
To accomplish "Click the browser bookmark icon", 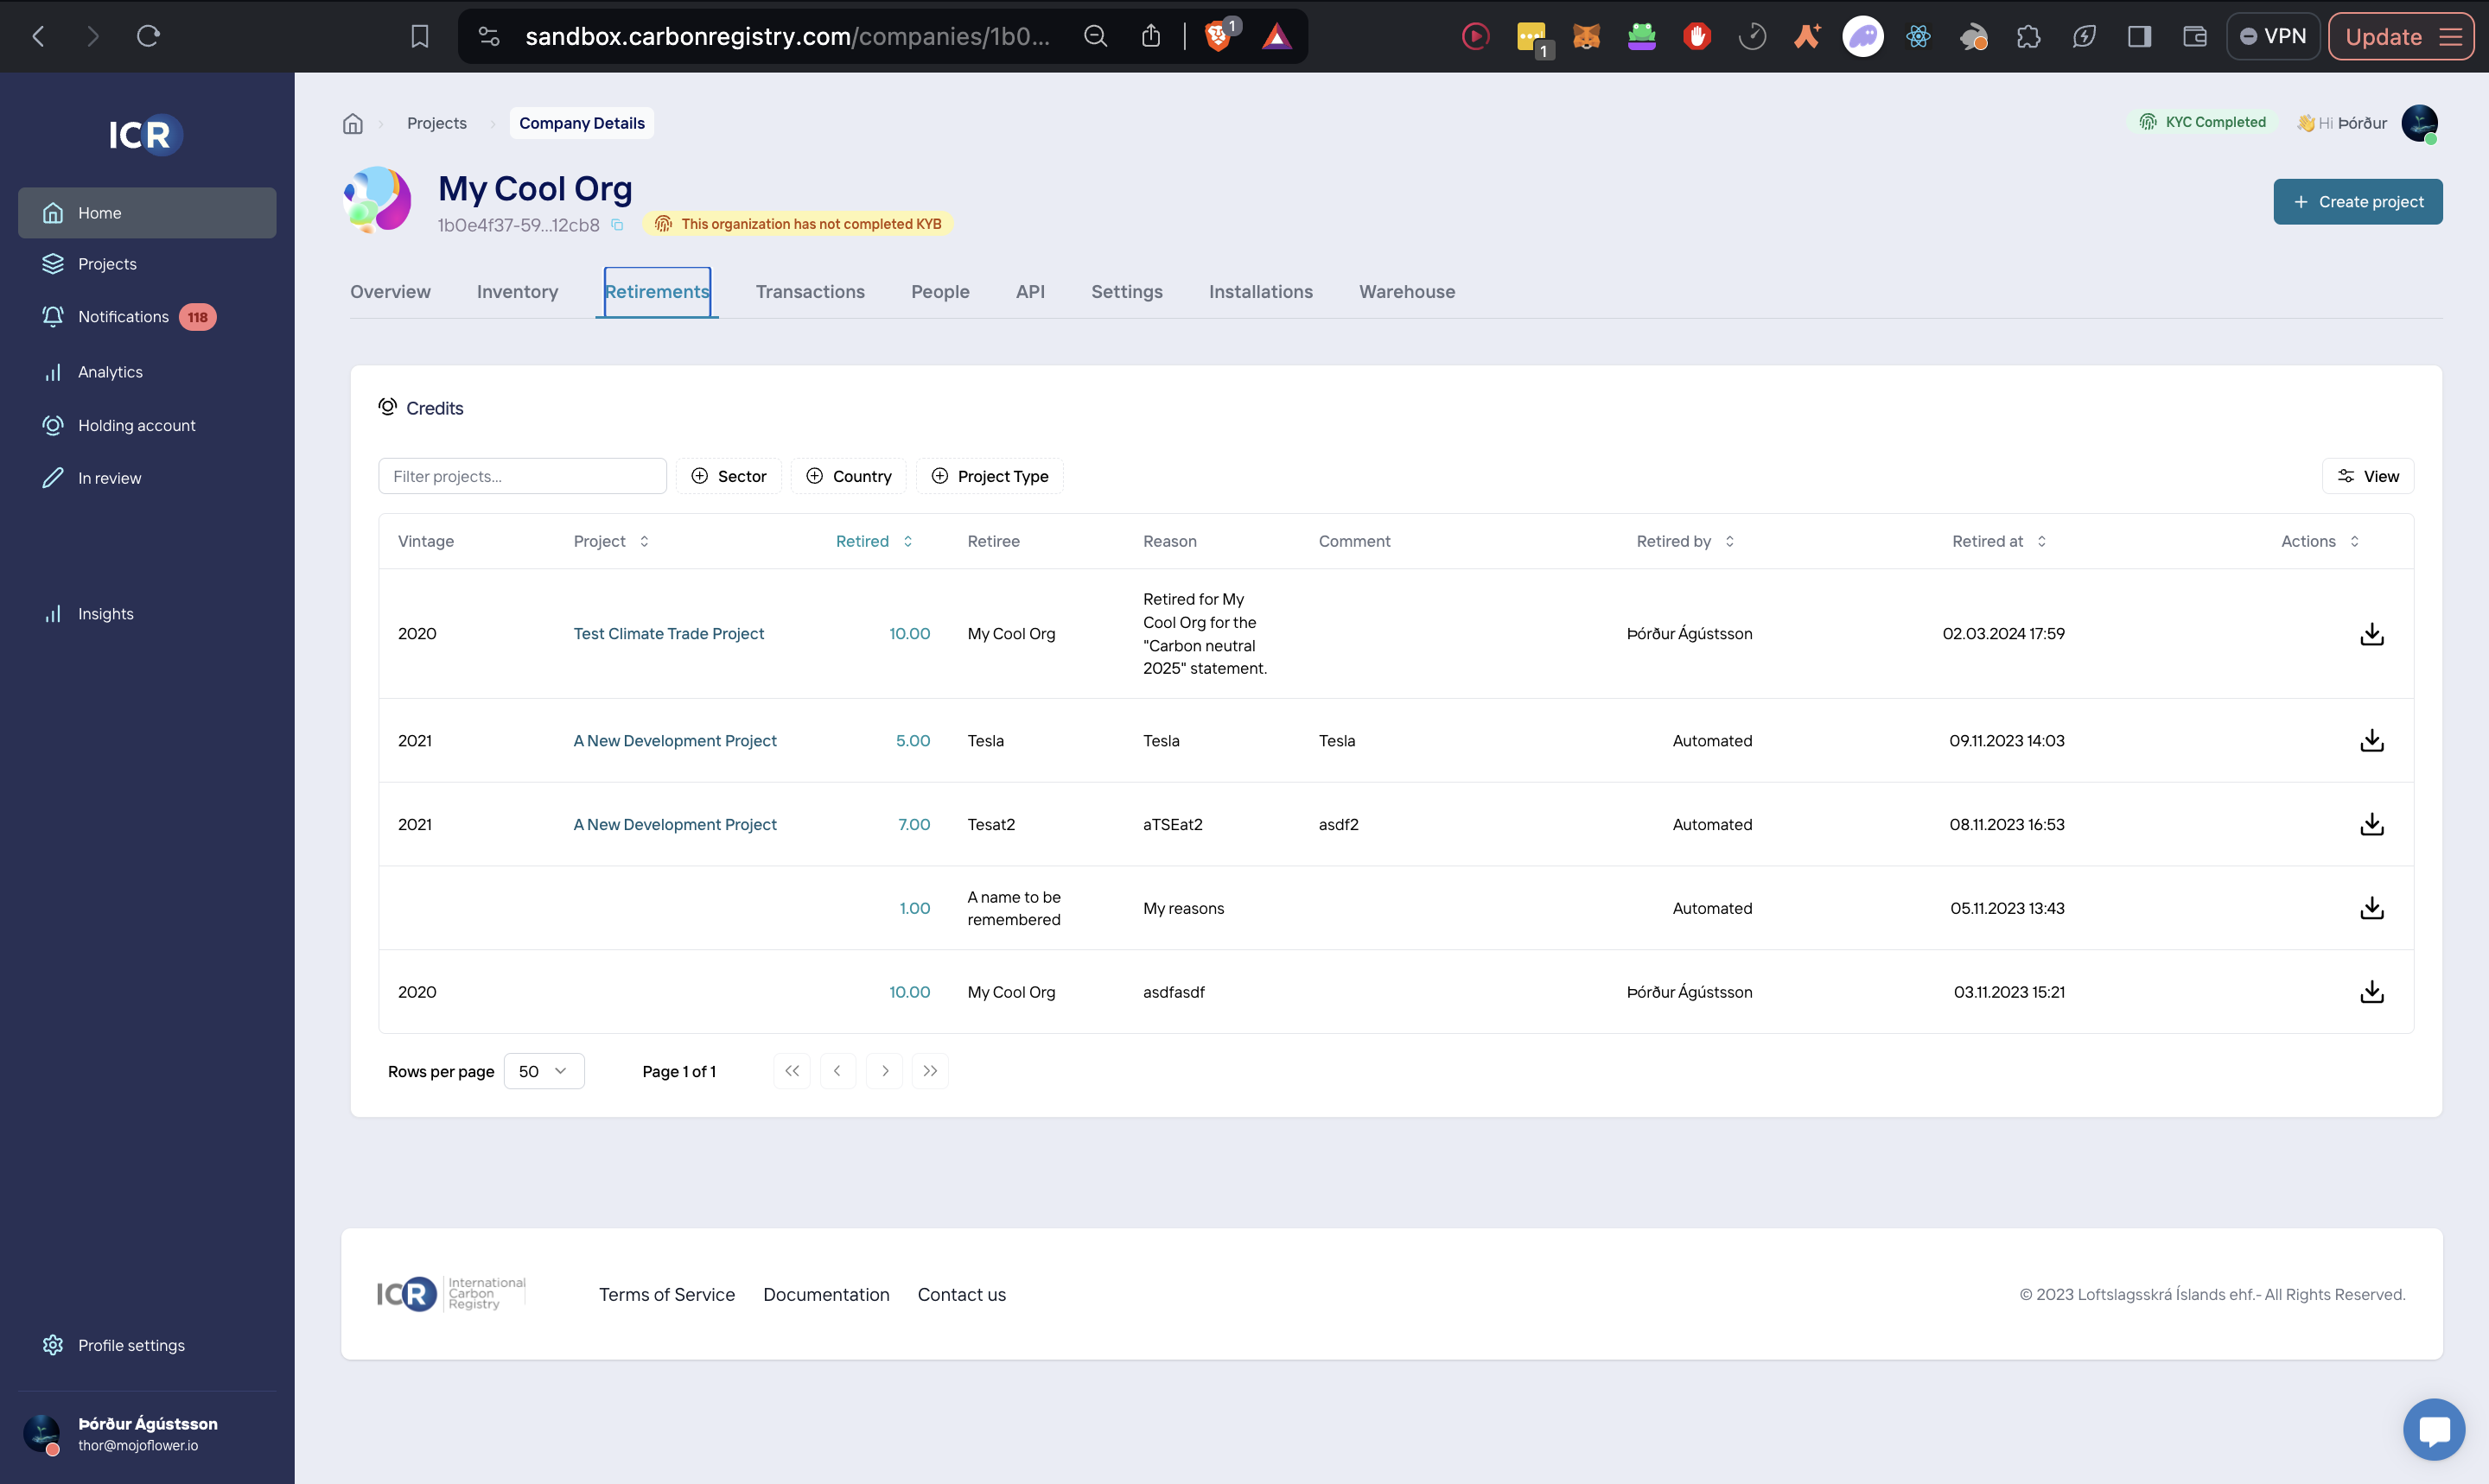I will 419,37.
